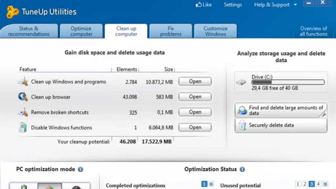Screen dimensions: 336x189
Task: Select the Clean up computer tab
Action: point(126,31)
